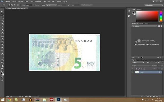The height and width of the screenshot is (102, 164).
Task: Select the Horizontal Type tool
Action: pos(2,57)
